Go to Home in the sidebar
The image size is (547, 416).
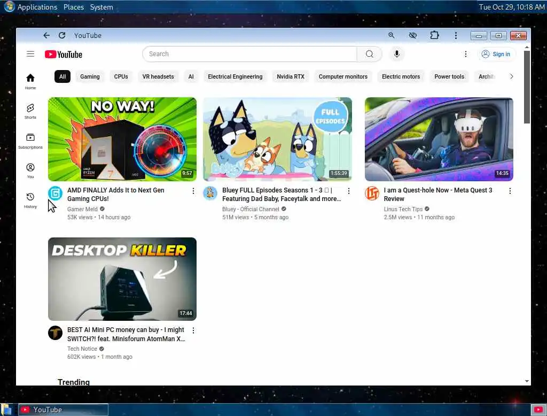(x=30, y=81)
